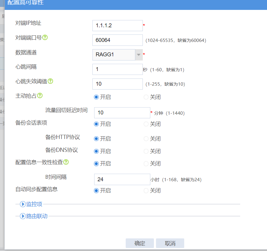Select 开启 for 配置信息一致性检查
The height and width of the screenshot is (251, 267).
96,164
